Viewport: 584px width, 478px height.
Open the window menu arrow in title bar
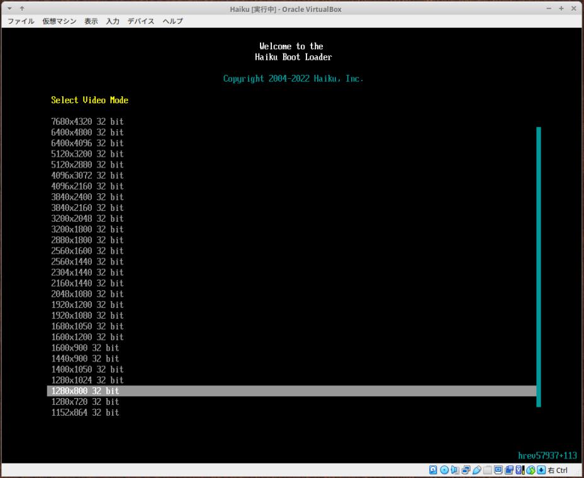[9, 8]
